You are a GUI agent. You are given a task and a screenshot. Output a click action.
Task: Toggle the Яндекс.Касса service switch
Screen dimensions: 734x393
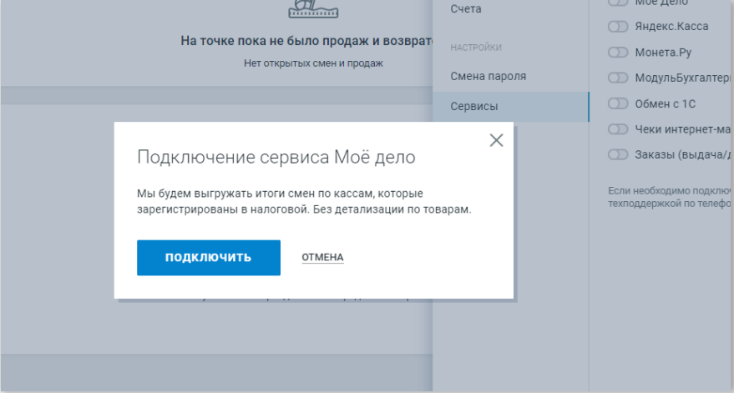click(x=618, y=27)
